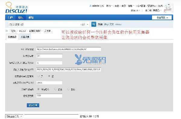
Task: Click the blue magnifier search icon
Action: point(94,24)
